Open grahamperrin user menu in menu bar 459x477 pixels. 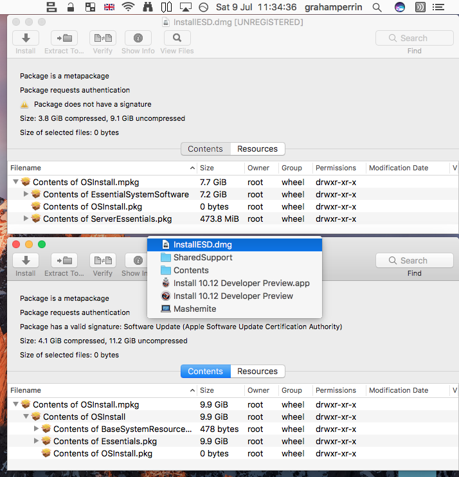coord(334,7)
